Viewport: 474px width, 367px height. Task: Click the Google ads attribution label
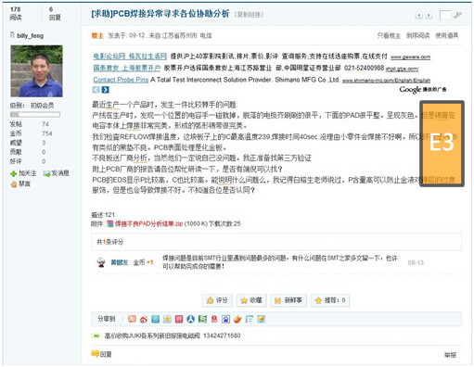(x=423, y=90)
